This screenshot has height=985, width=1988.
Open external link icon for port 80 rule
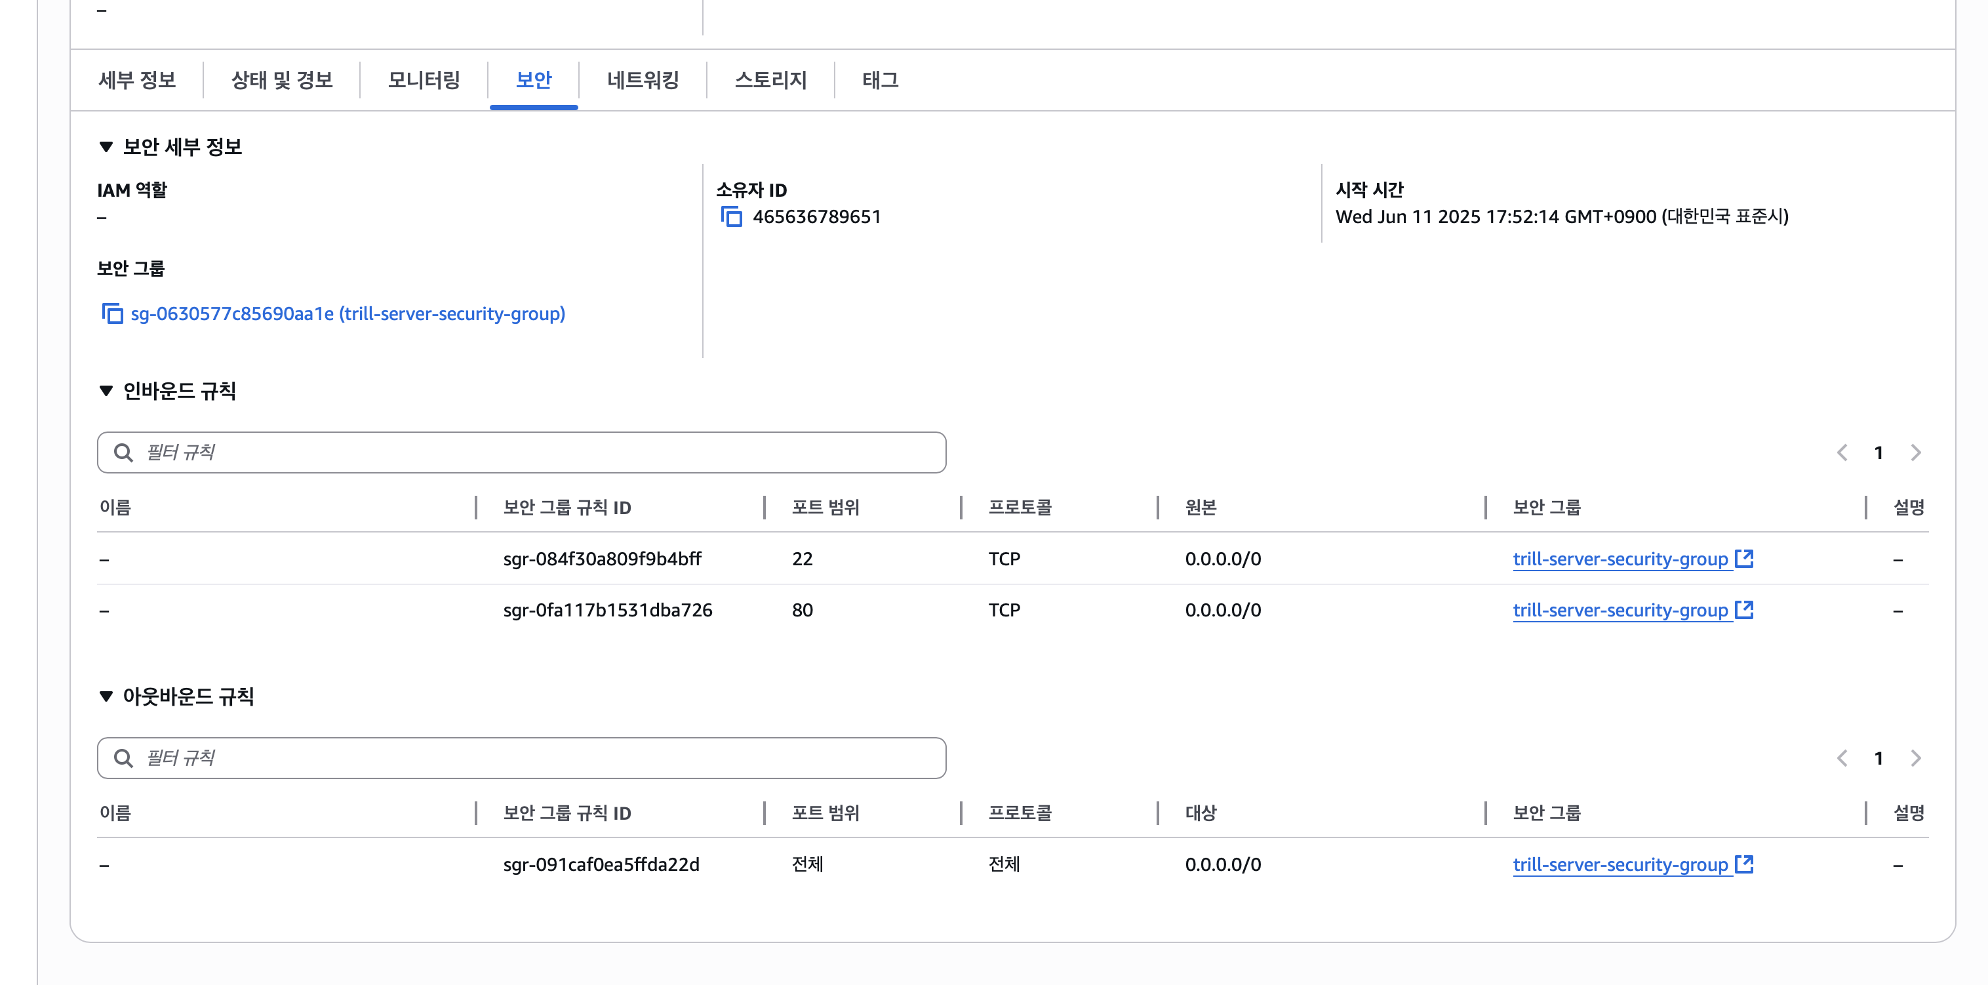pos(1743,609)
